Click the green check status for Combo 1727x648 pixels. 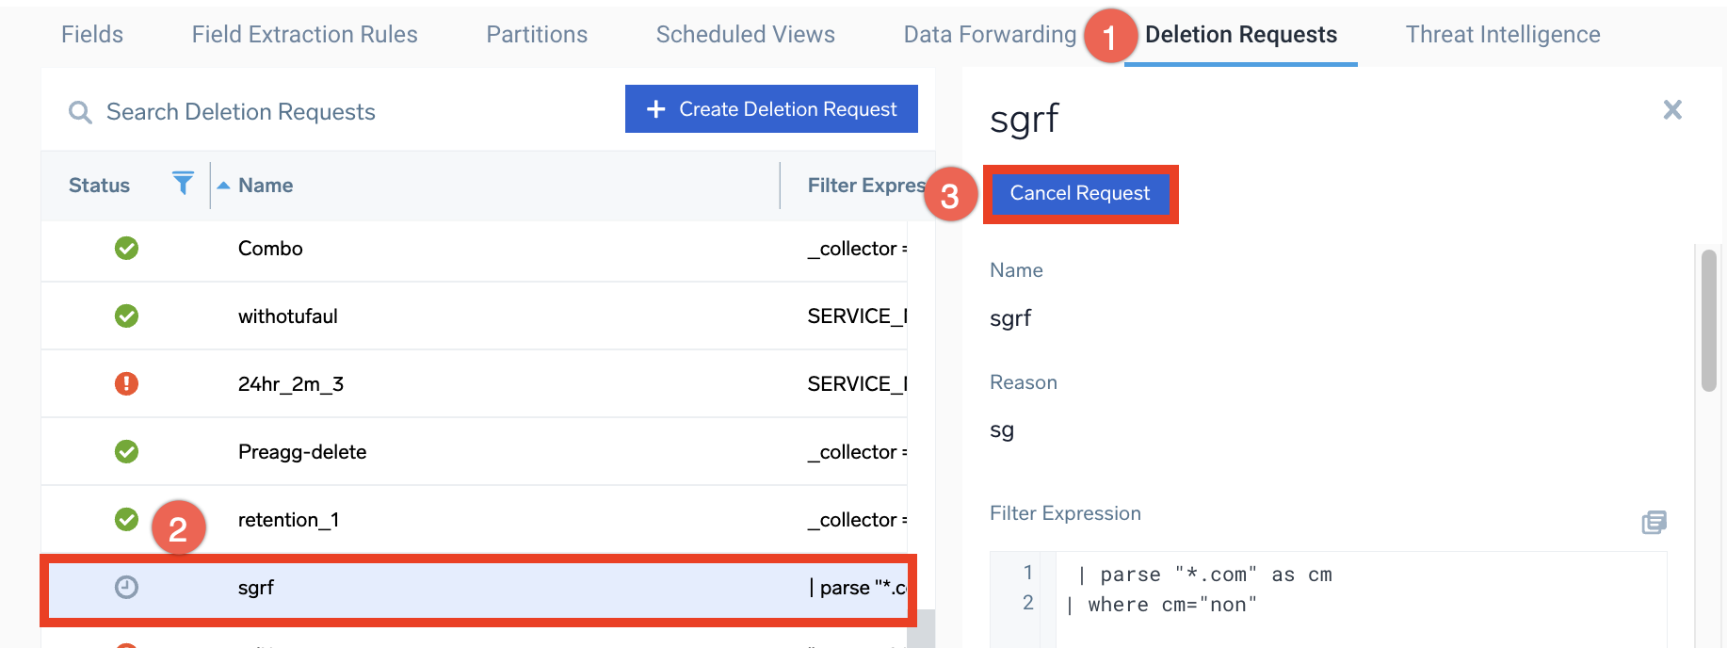126,249
